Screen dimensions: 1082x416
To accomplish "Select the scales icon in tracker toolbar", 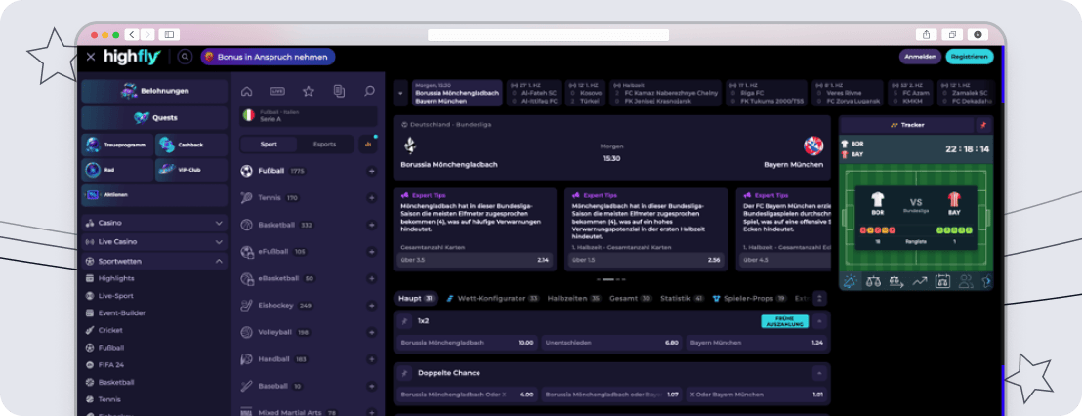I will (x=874, y=281).
